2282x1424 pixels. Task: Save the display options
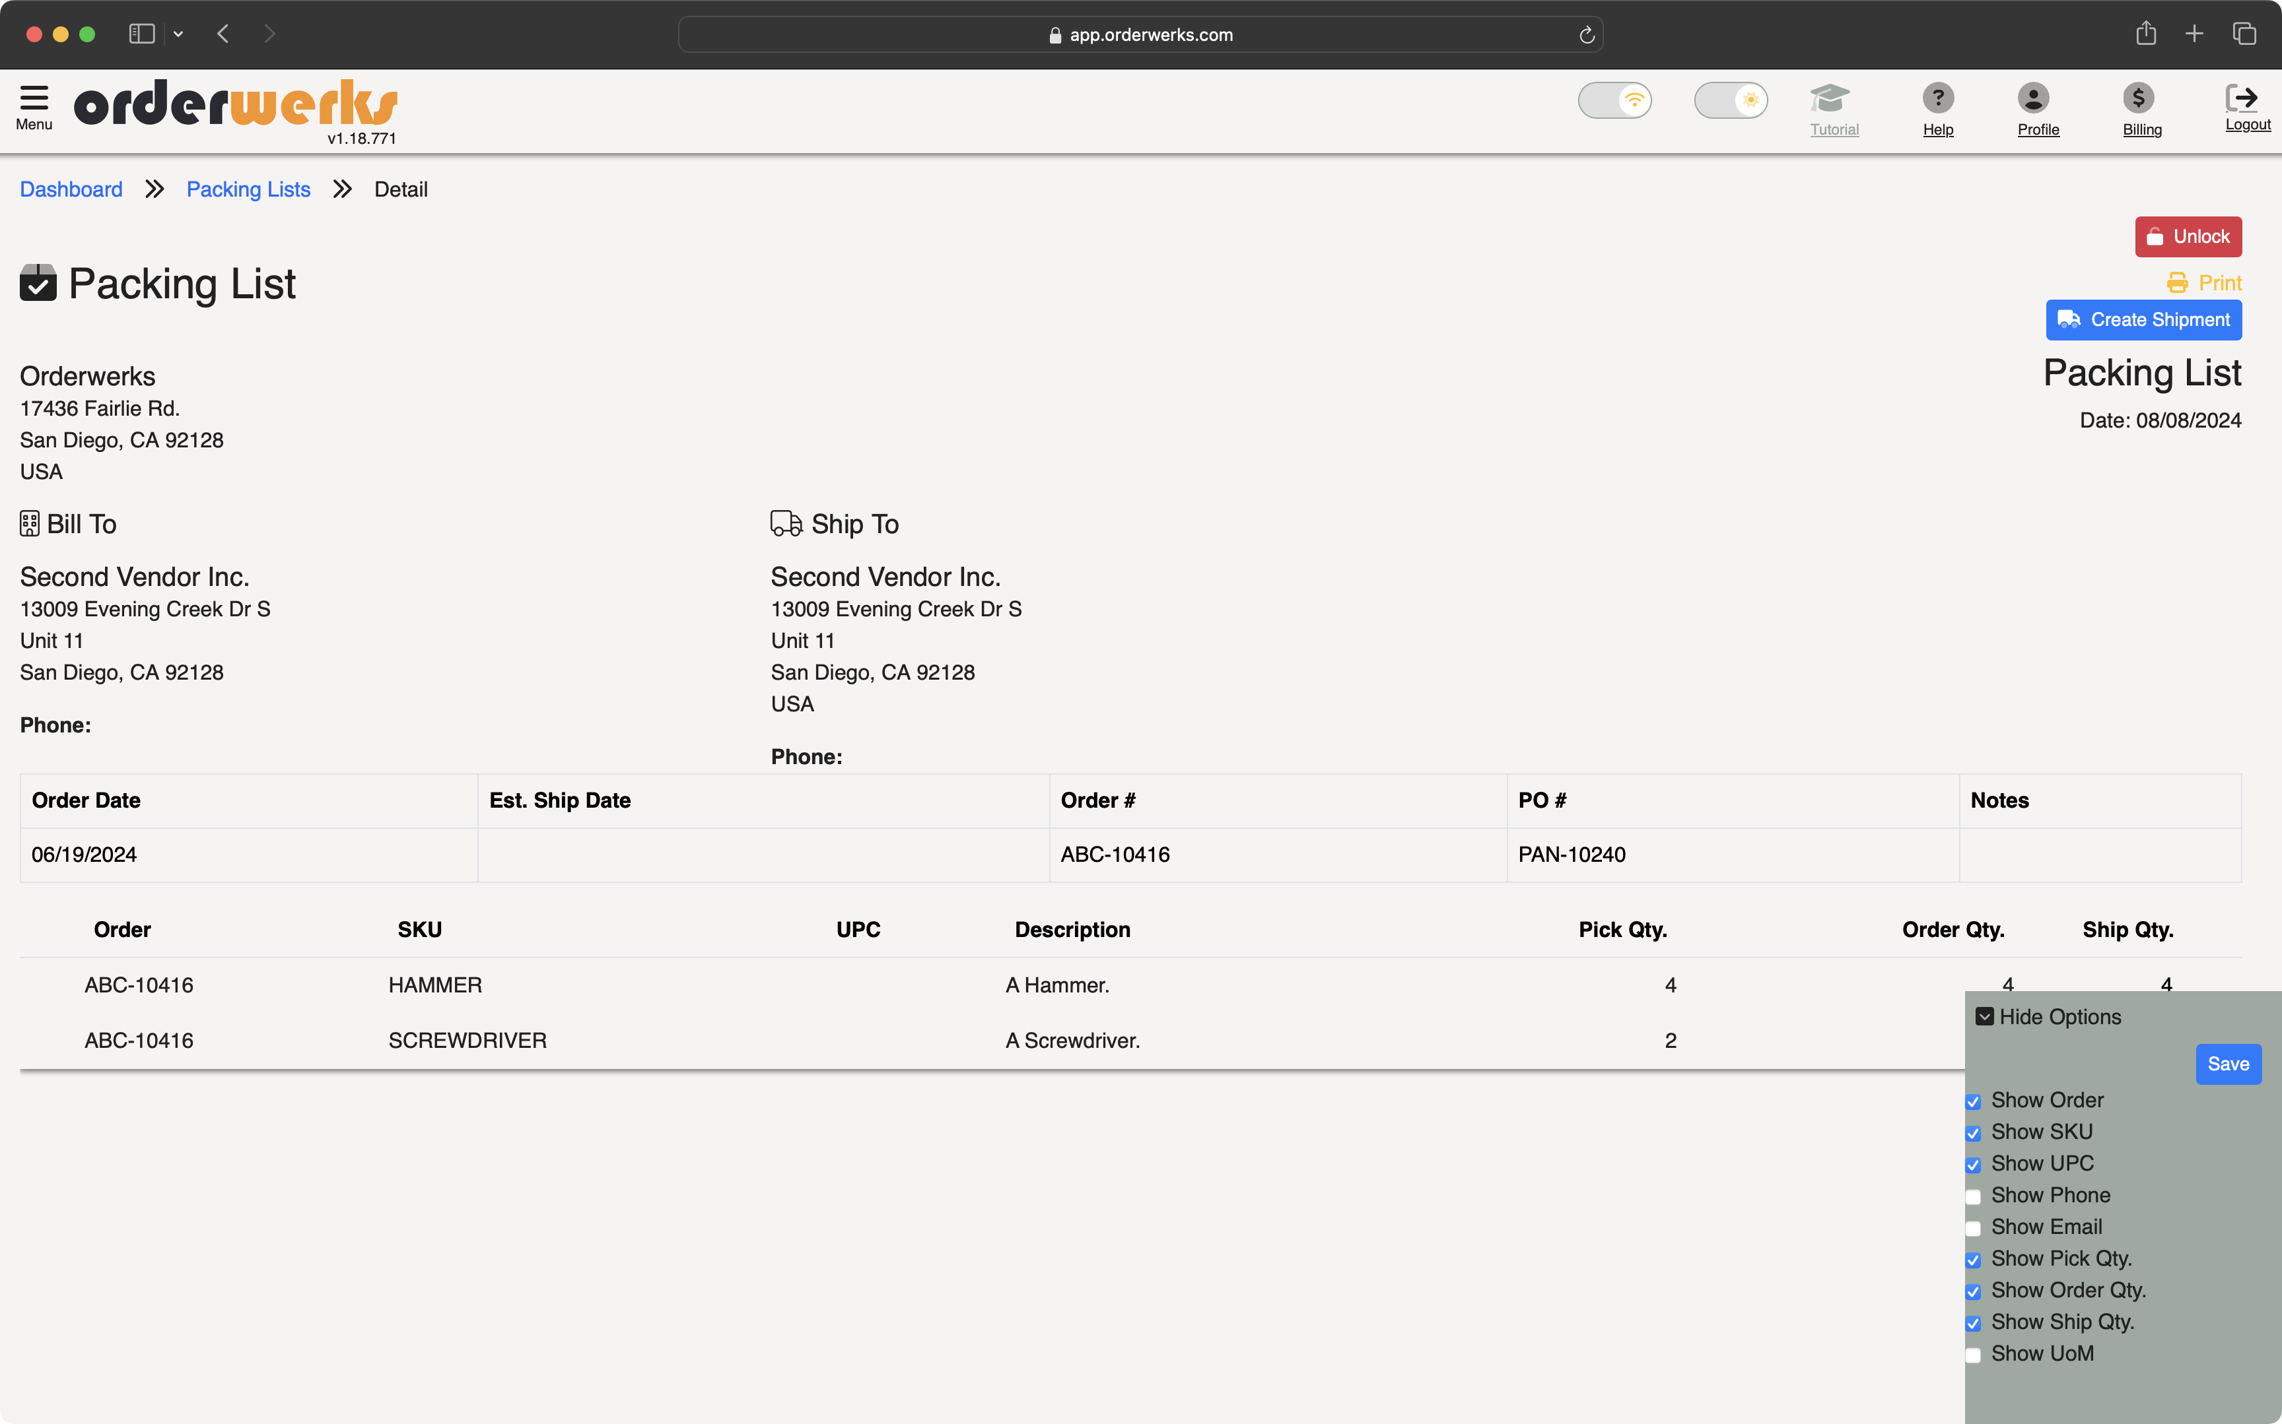[2229, 1064]
